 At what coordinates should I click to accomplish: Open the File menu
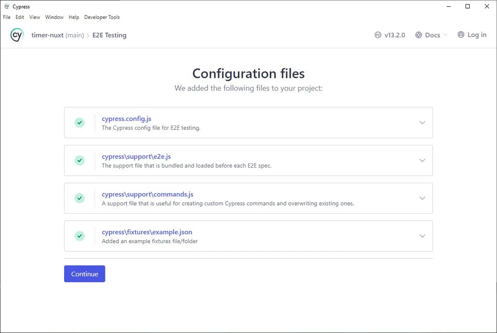[6, 17]
